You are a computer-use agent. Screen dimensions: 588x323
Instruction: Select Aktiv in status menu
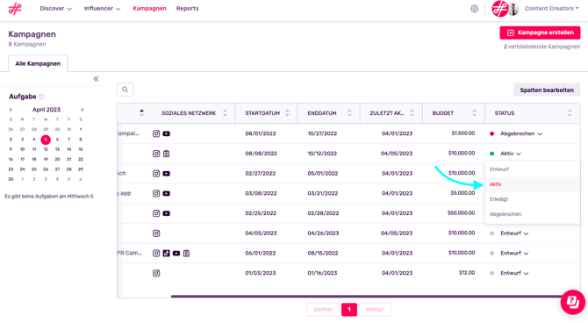click(532, 184)
